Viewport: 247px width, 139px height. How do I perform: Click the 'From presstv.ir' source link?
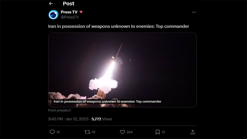tap(60, 110)
